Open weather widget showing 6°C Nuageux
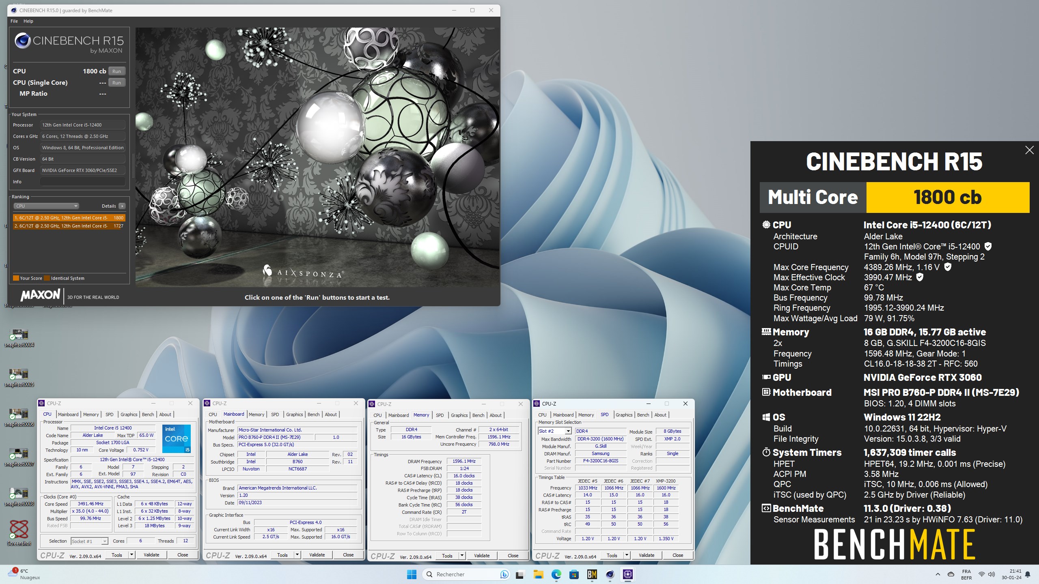This screenshot has width=1039, height=584. [24, 574]
